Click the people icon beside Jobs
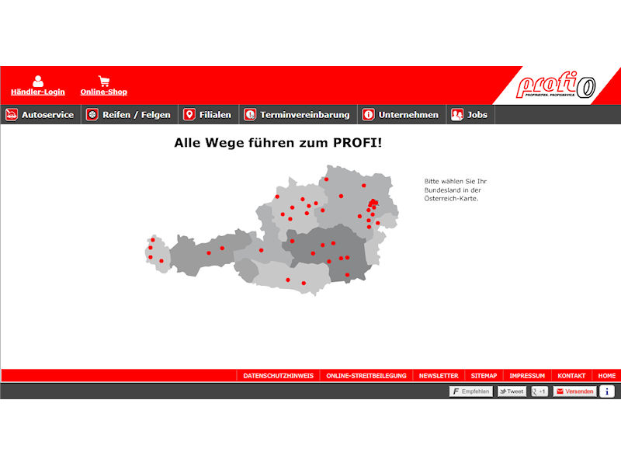Screen dimensions: 621x466 click(457, 115)
